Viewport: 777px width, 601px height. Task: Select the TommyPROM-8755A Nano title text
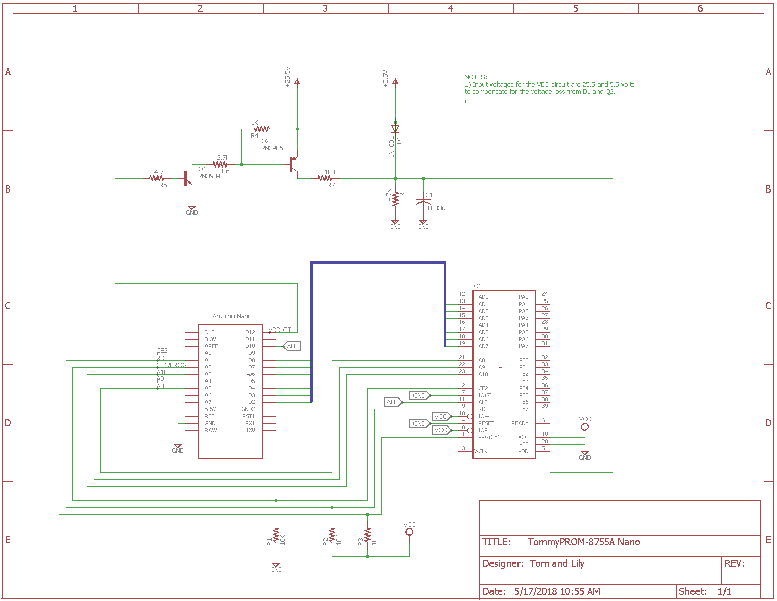(x=584, y=542)
